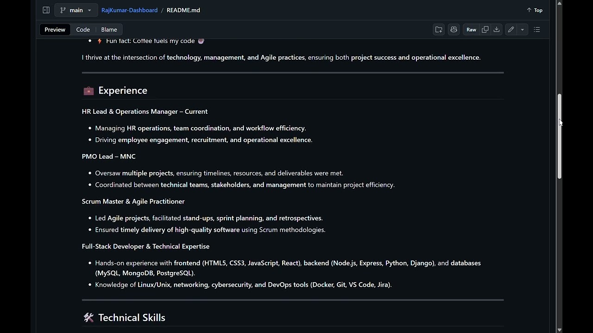
Task: Open file in Copilot Spaces folder icon
Action: (x=439, y=30)
